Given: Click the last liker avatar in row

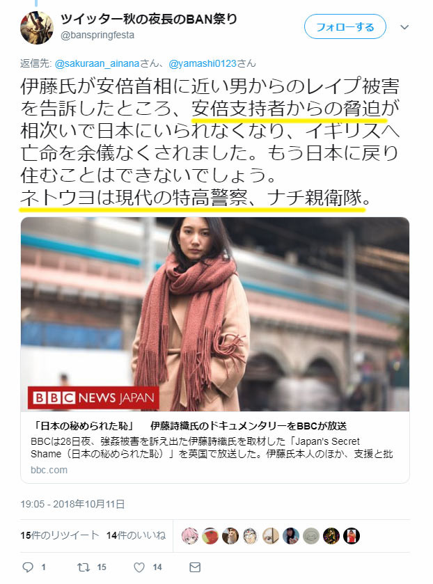Looking at the screenshot, I should point(352,536).
